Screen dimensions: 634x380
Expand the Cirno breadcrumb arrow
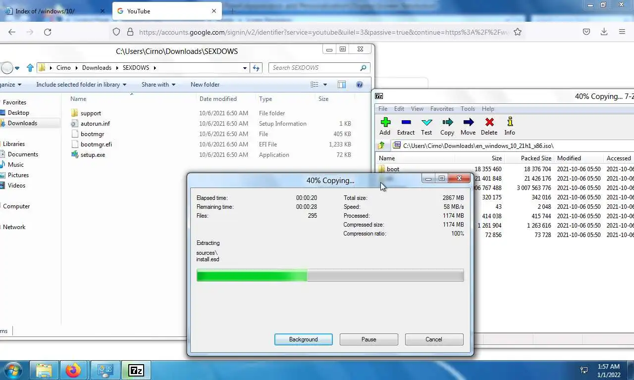[76, 68]
